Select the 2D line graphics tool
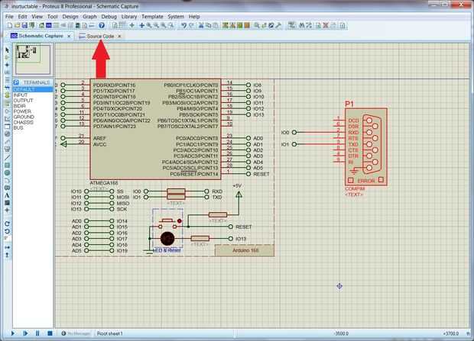474x341 pixels. click(x=7, y=157)
